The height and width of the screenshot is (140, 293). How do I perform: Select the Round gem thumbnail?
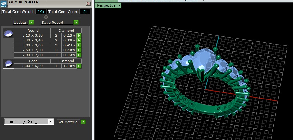pyautogui.click(x=9, y=33)
